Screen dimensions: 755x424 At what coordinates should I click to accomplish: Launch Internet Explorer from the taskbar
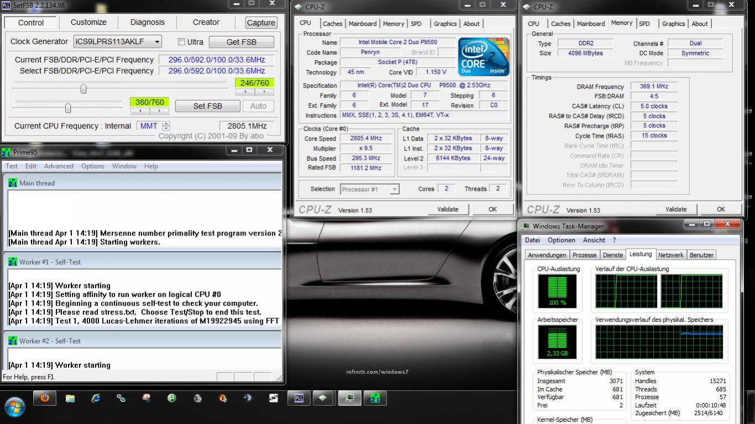click(96, 398)
